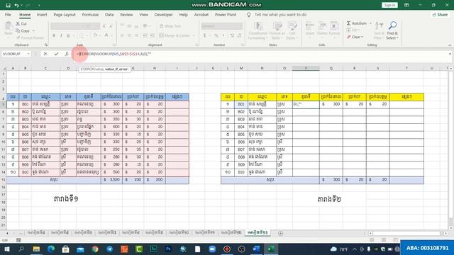Image resolution: width=454 pixels, height=255 pixels.
Task: Click the Tell me what you want to do box
Action: click(280, 14)
